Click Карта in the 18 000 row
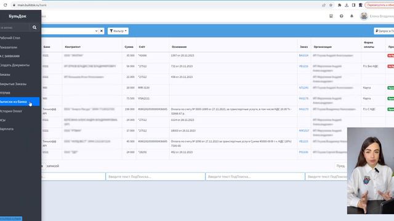This screenshot has width=394, height=221. 367,88
